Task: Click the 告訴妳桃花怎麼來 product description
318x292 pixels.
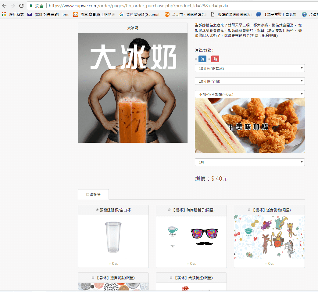Action: pyautogui.click(x=248, y=30)
